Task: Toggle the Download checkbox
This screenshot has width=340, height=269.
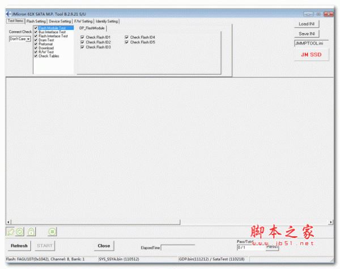Action: click(x=36, y=48)
